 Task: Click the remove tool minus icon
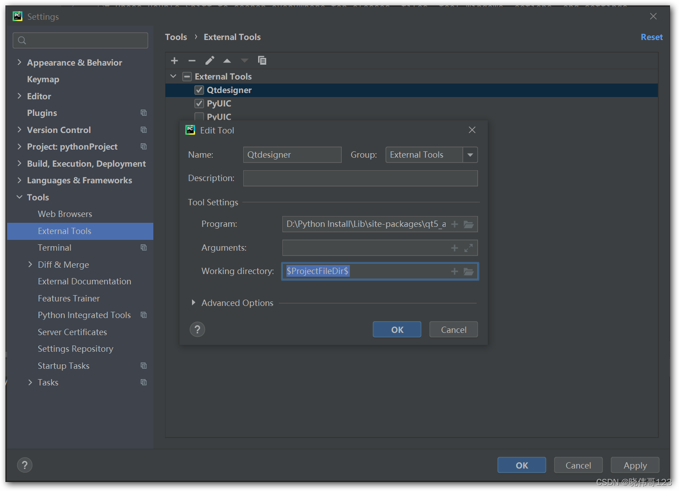(x=192, y=61)
